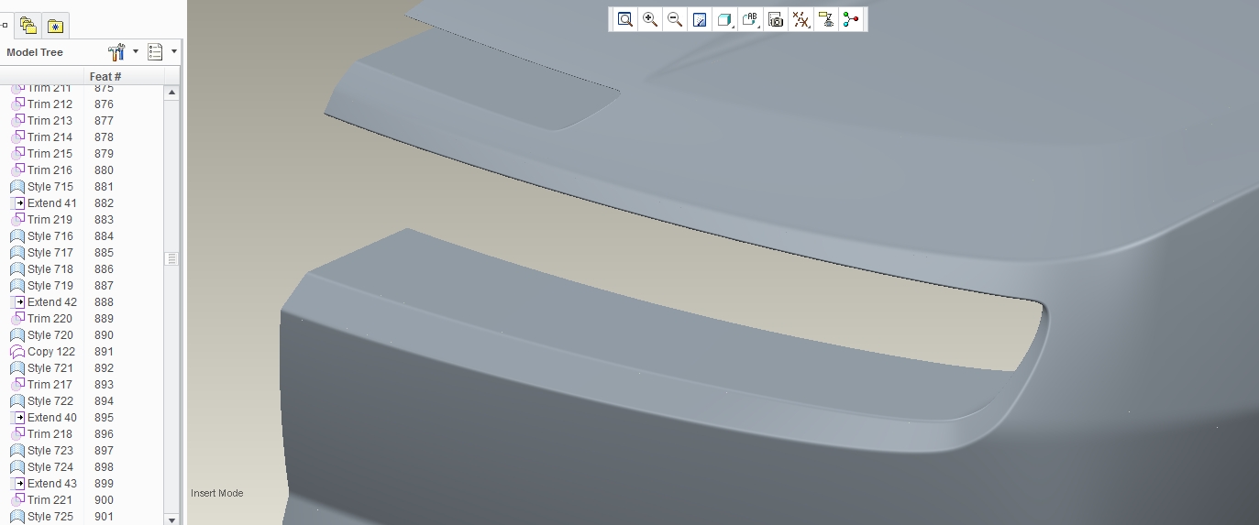This screenshot has height=525, width=1259.
Task: Click the Repaint screen icon
Action: click(700, 19)
